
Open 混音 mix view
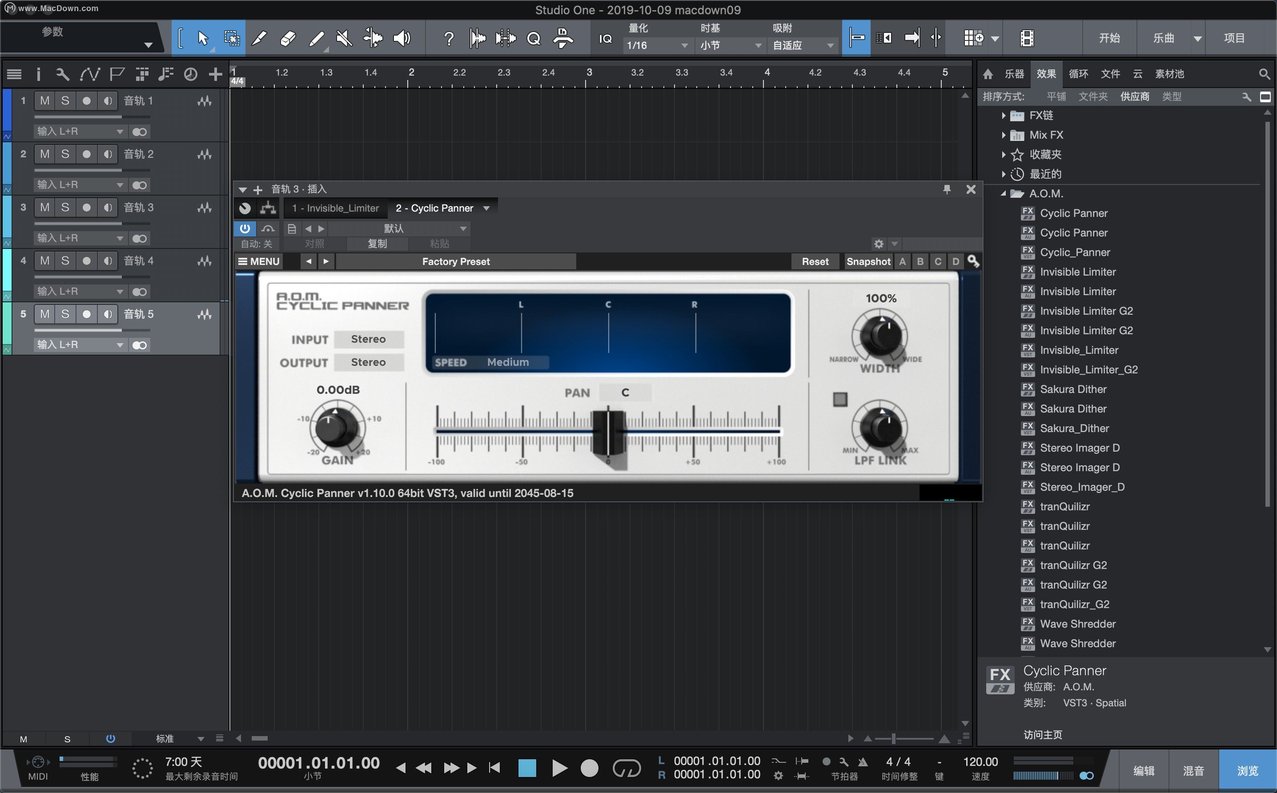click(x=1193, y=770)
